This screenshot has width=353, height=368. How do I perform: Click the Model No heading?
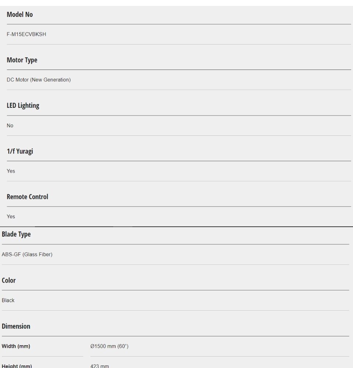coord(20,15)
